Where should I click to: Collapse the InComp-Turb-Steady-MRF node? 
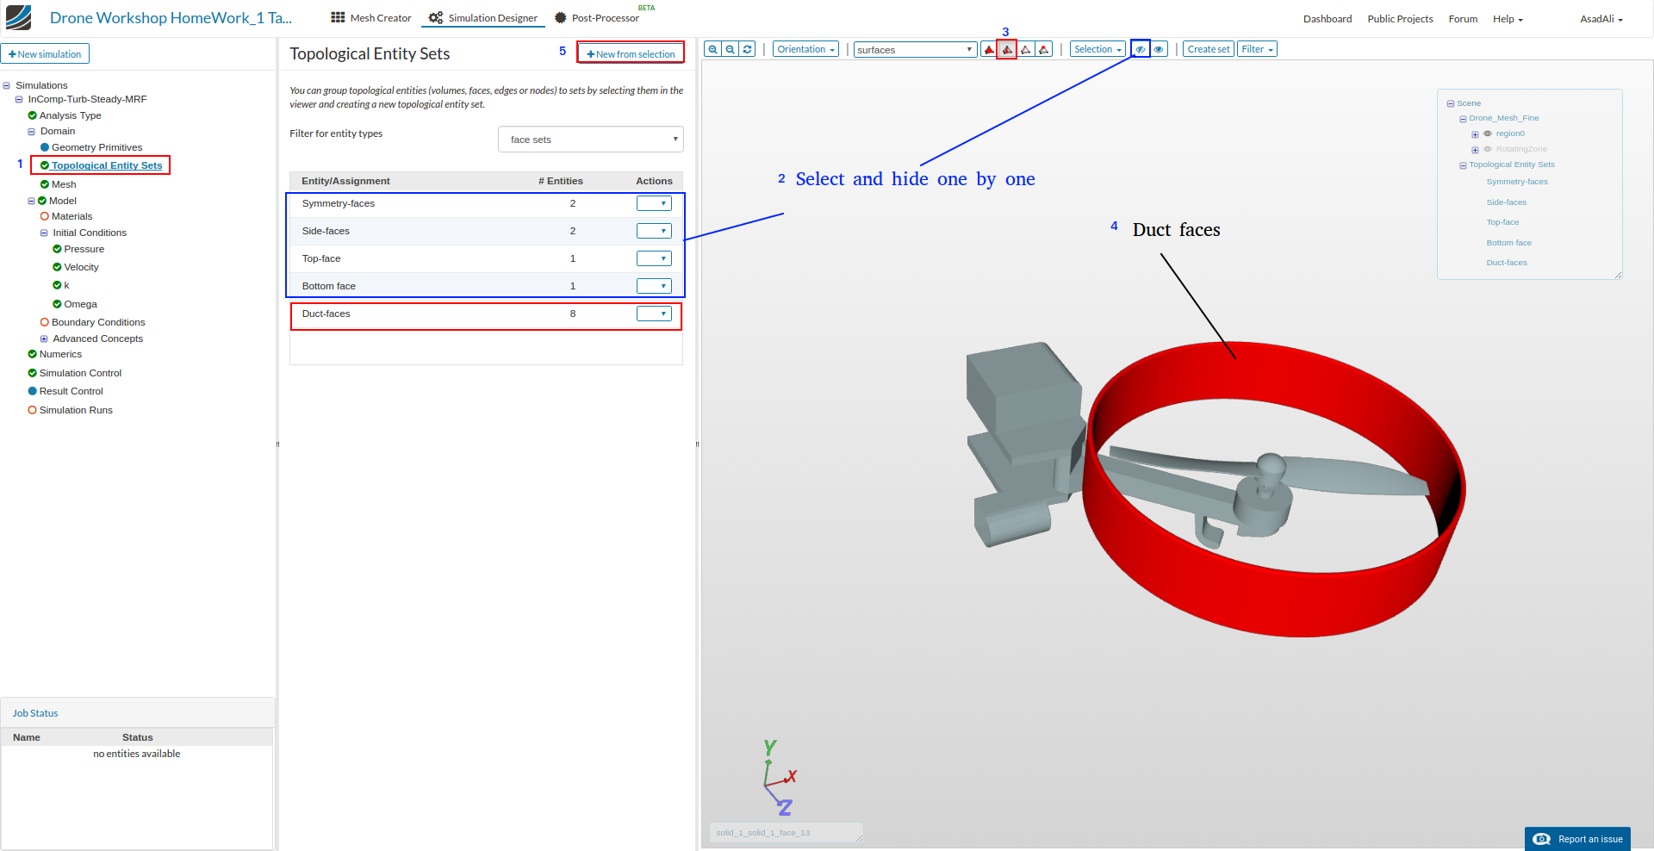19,99
